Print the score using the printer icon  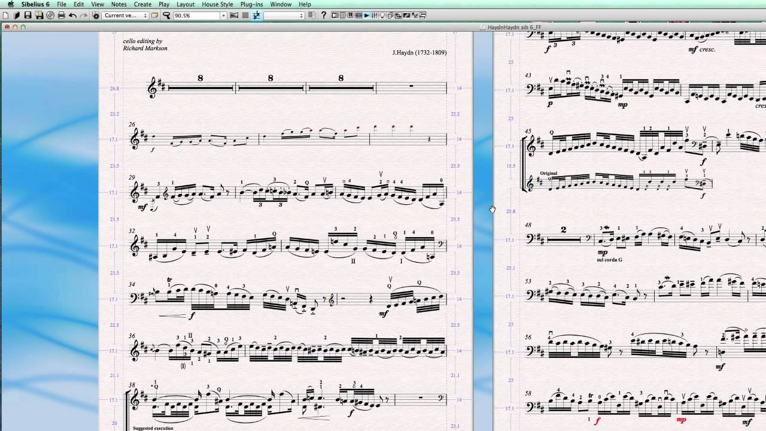61,16
